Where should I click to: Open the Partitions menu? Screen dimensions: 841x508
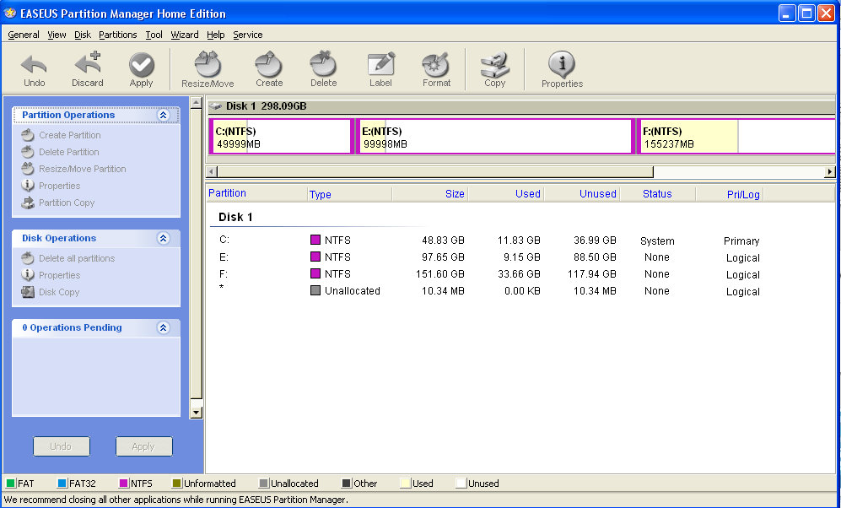tap(117, 35)
